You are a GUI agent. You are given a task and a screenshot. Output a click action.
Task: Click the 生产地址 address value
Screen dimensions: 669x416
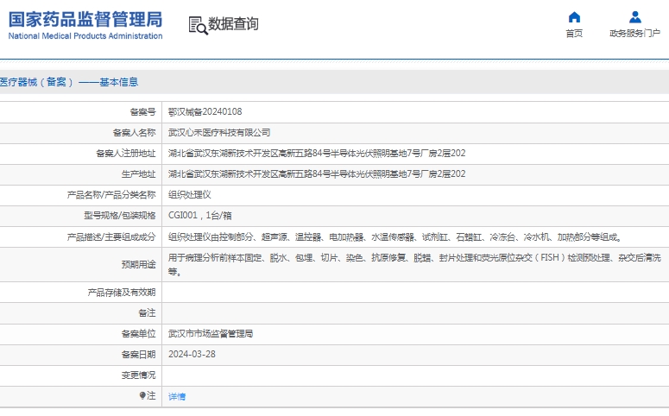click(x=317, y=174)
